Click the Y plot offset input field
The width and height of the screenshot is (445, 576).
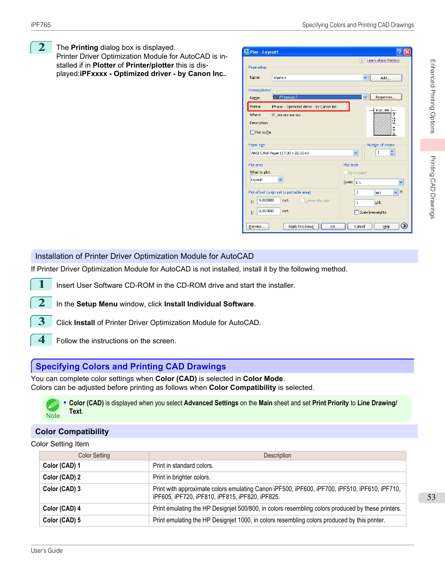click(269, 211)
